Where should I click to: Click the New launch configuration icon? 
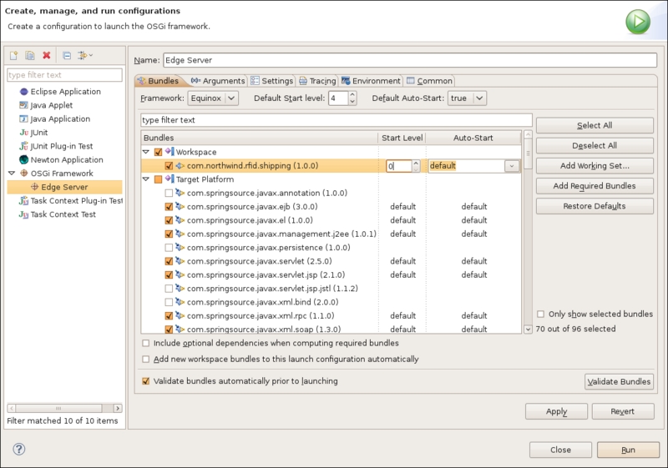pyautogui.click(x=13, y=55)
